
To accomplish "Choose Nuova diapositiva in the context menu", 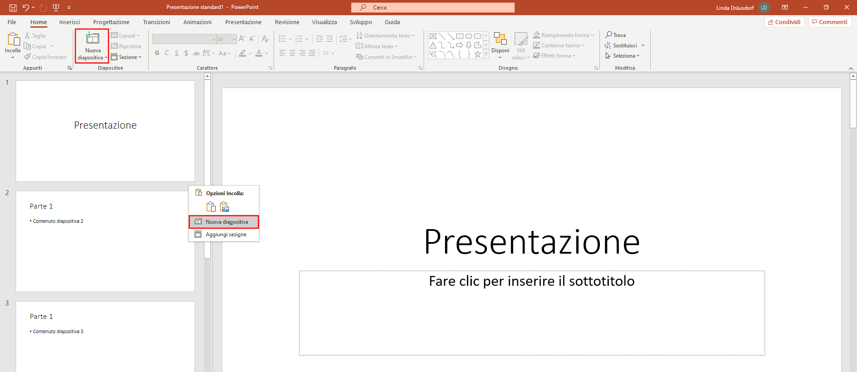I will coord(224,222).
